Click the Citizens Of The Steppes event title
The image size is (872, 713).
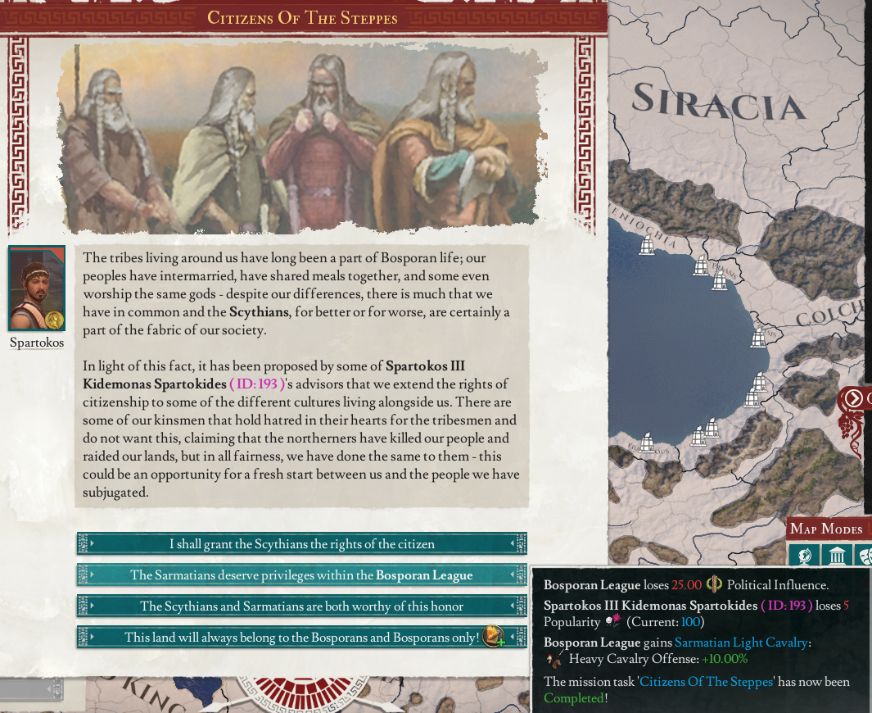coord(302,18)
